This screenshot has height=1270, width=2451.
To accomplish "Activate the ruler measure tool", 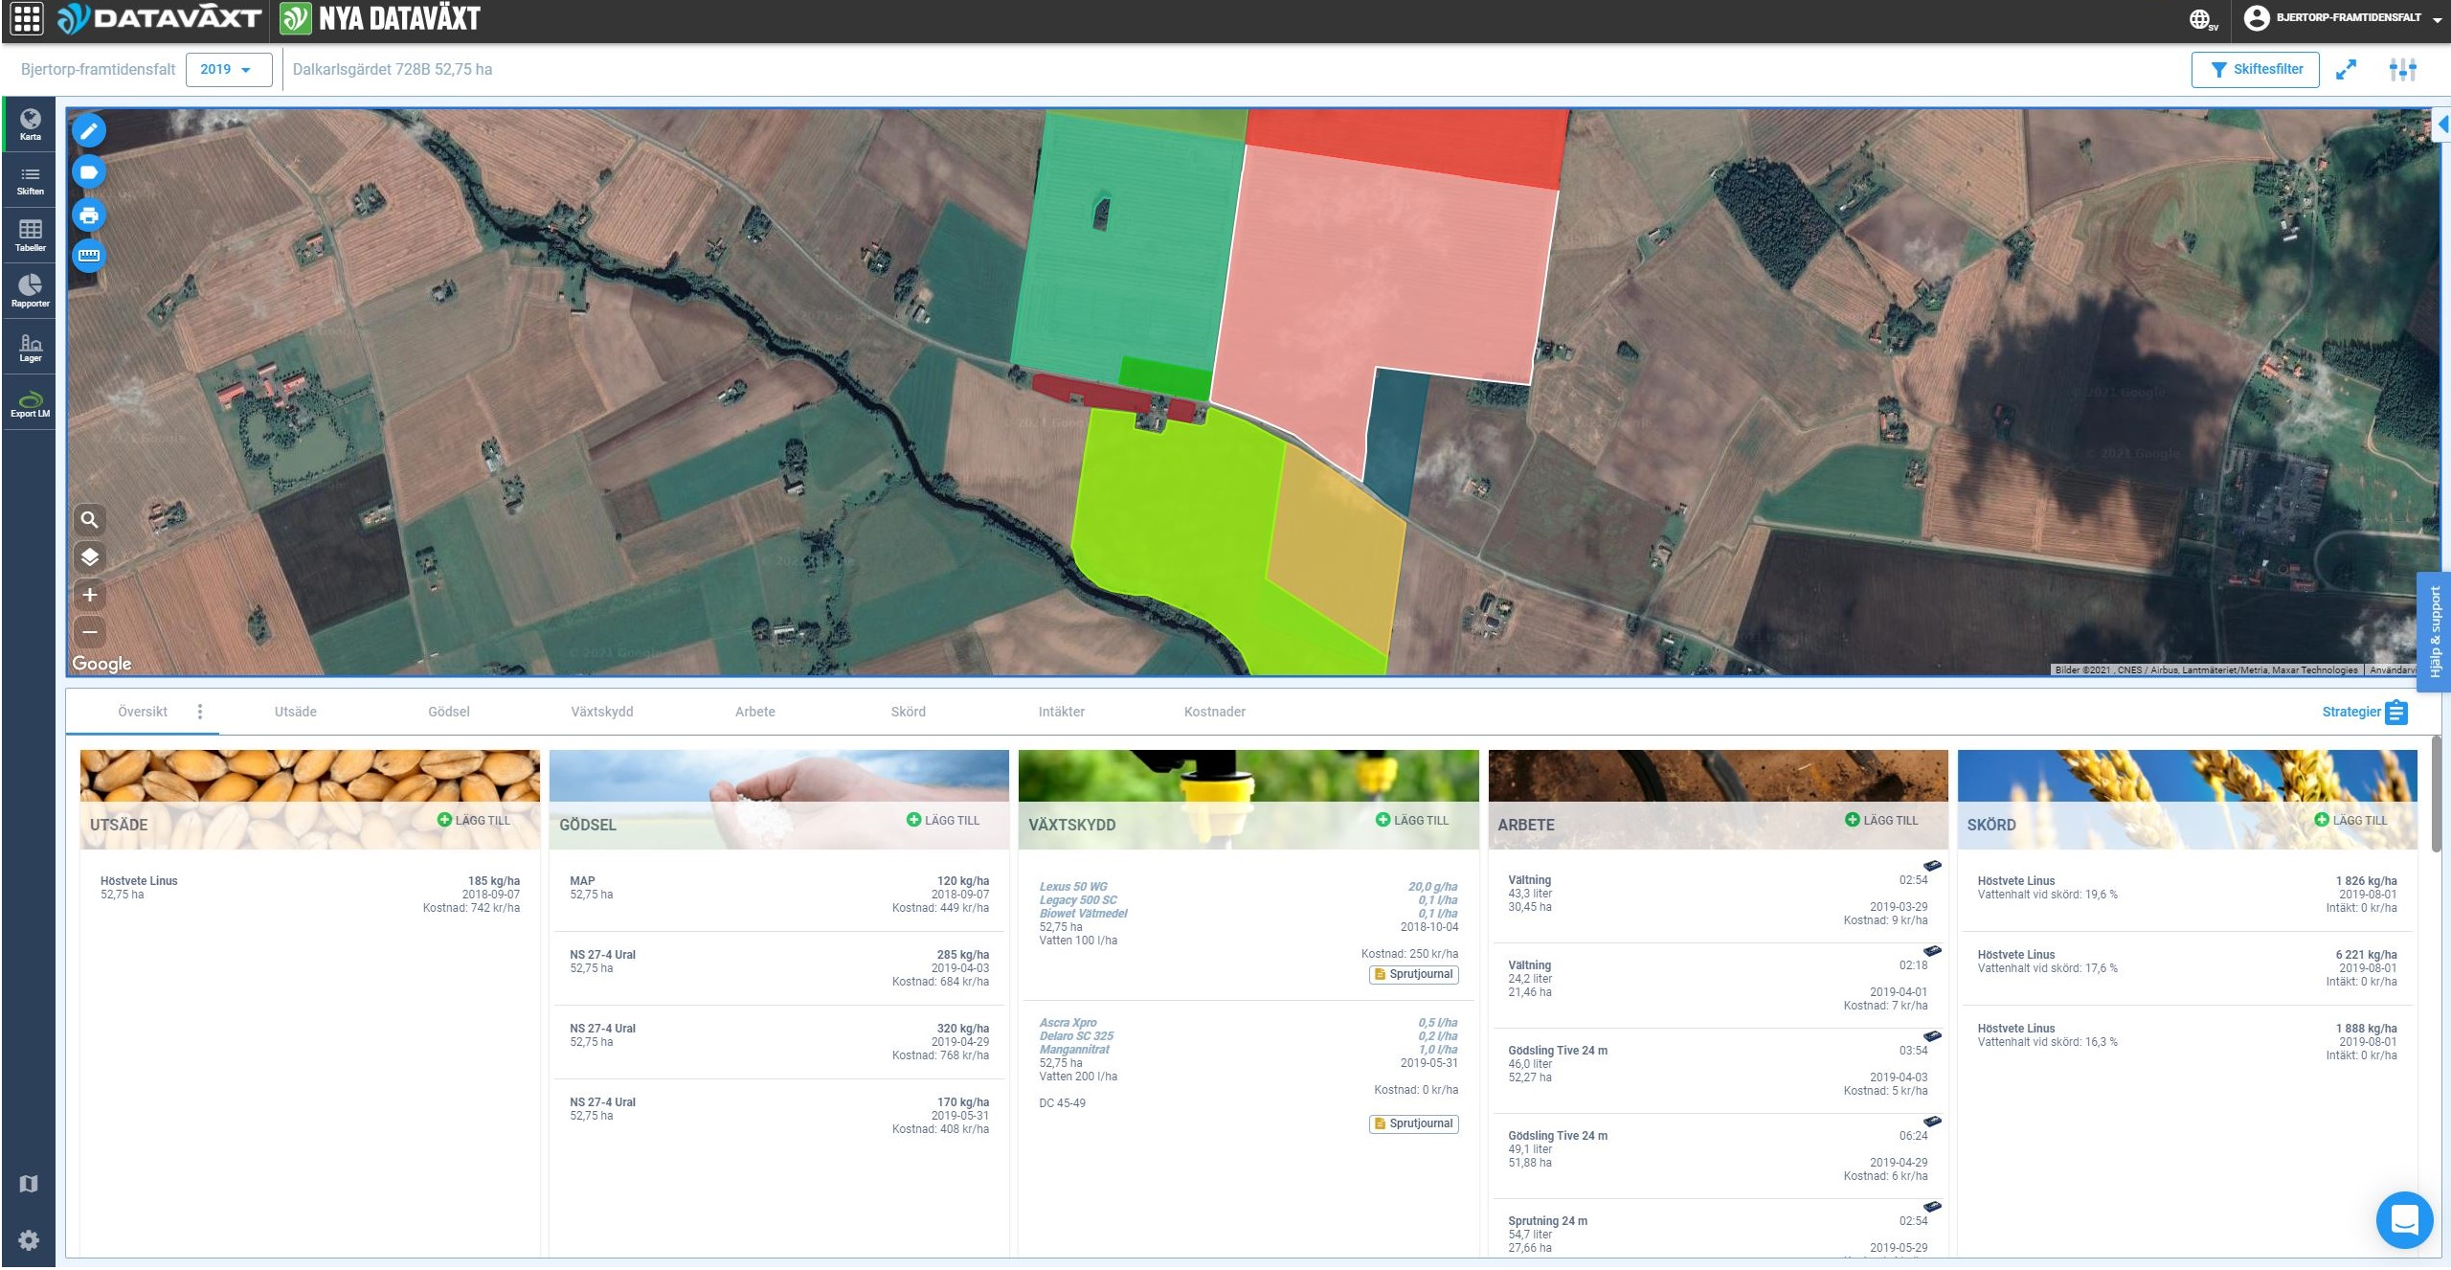I will click(x=89, y=256).
